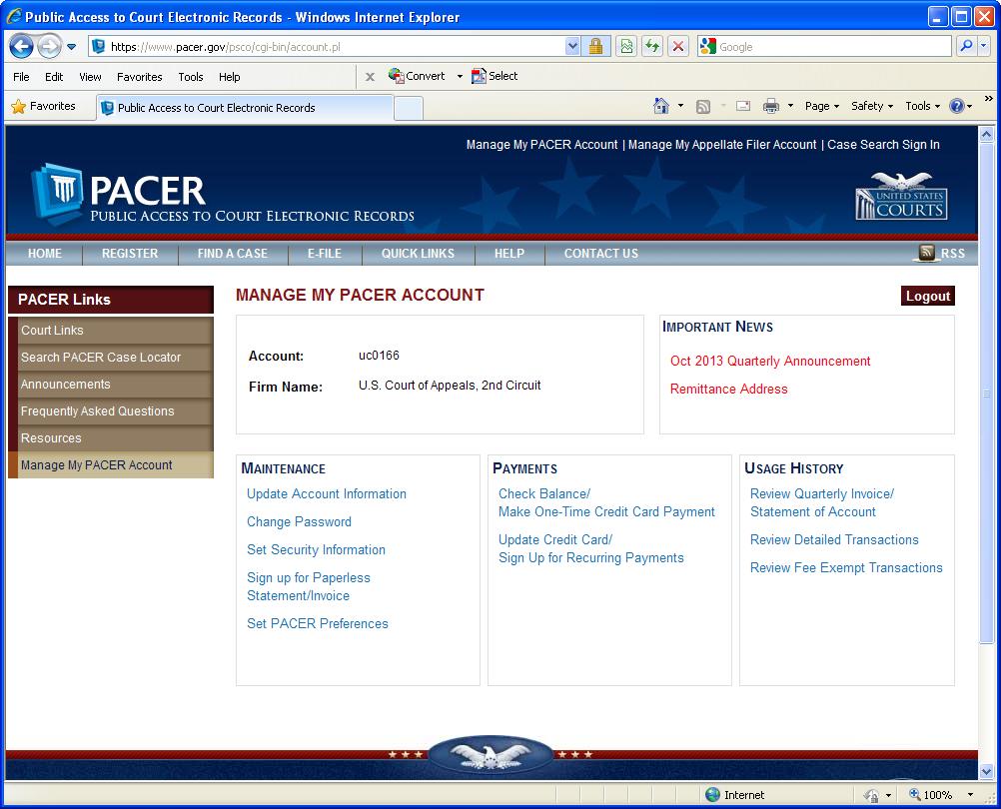Viewport: 1001px width, 809px height.
Task: Open the PACER RSS feed icon
Action: pyautogui.click(x=927, y=253)
